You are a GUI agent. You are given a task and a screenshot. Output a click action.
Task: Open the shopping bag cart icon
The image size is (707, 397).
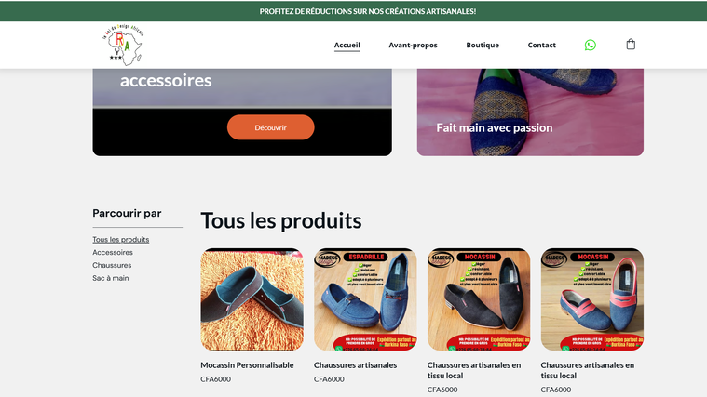click(631, 44)
